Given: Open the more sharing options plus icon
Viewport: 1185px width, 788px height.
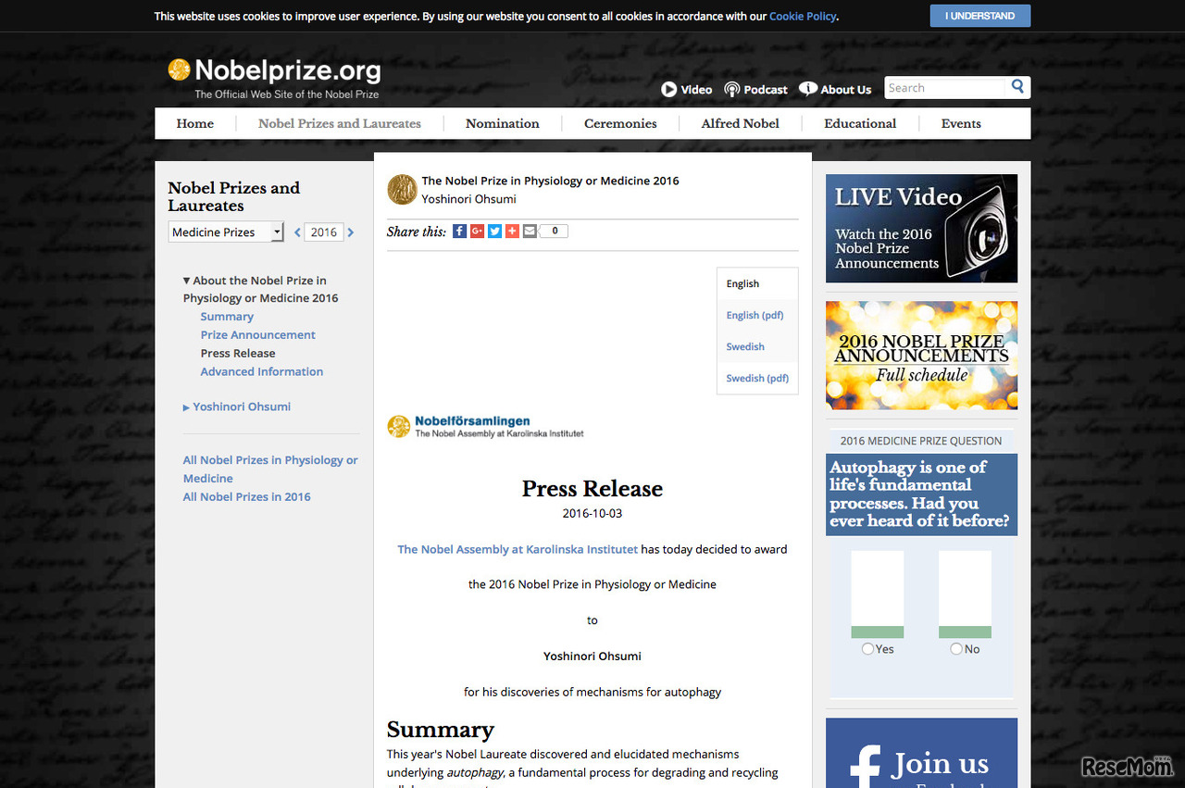Looking at the screenshot, I should (x=512, y=231).
